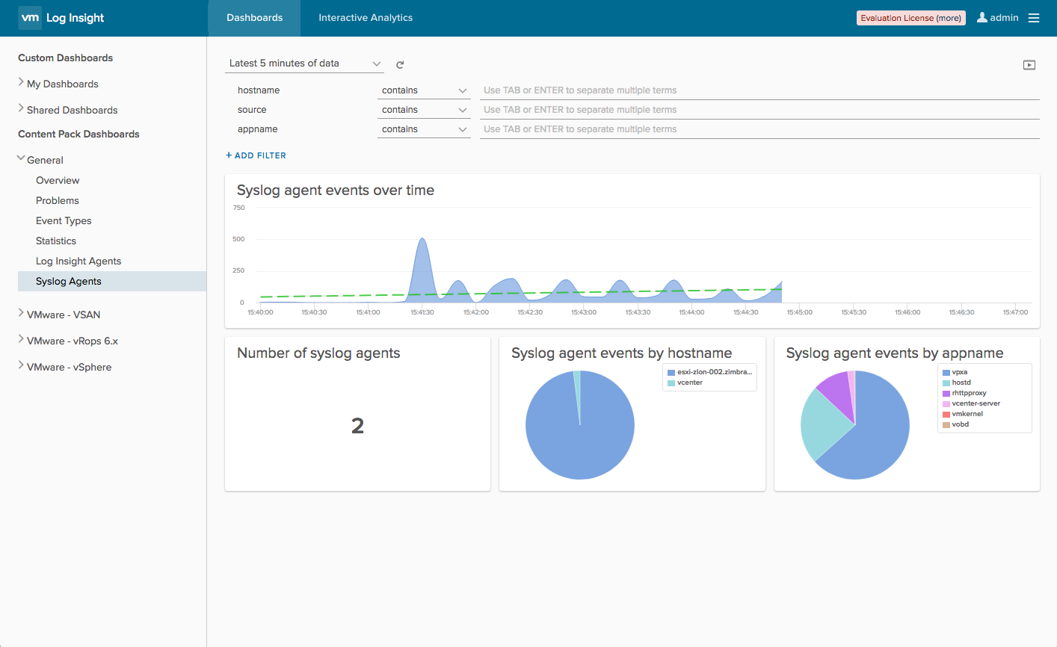This screenshot has height=647, width=1057.
Task: Toggle hostd legend entry
Action: coord(957,383)
